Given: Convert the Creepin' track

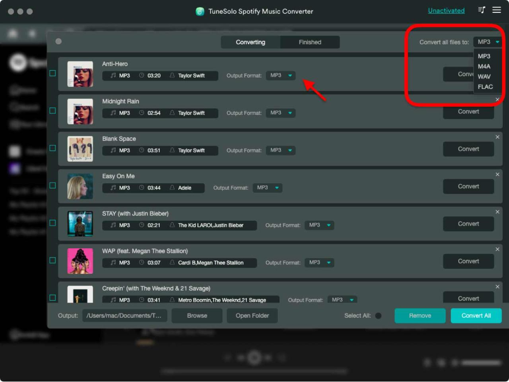Looking at the screenshot, I should 468,298.
